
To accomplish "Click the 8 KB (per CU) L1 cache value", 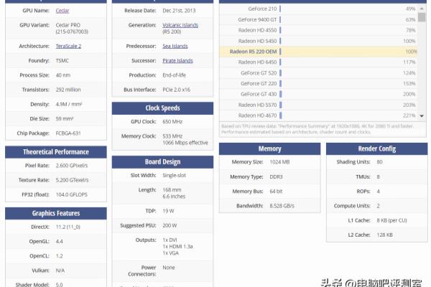I will point(391,220).
